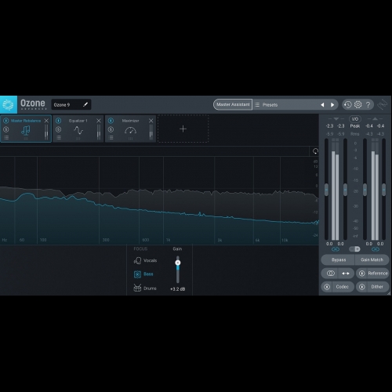Click the Gain Match button

point(372,260)
